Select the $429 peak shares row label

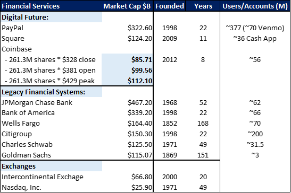pos(49,81)
